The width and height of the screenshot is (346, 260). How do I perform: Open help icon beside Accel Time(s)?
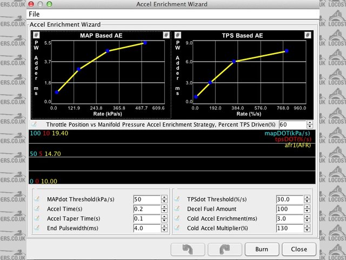(37, 209)
